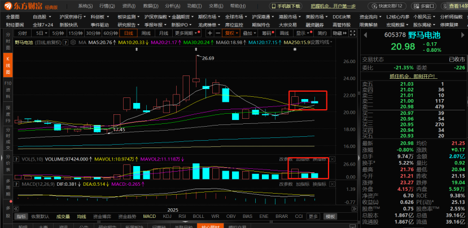Viewport: 468px width, 228px height.
Task: Click the 抓住机会,即刻开户! link
Action: (x=413, y=76)
